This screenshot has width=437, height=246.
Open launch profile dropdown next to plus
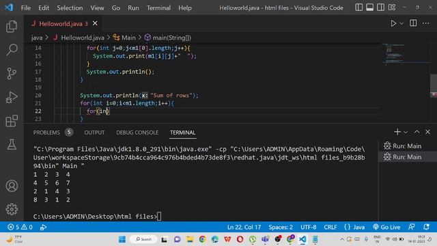tap(406, 132)
